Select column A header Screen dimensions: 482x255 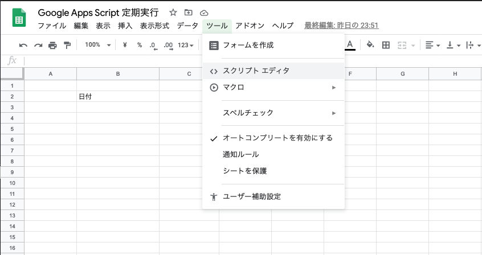tap(50, 74)
